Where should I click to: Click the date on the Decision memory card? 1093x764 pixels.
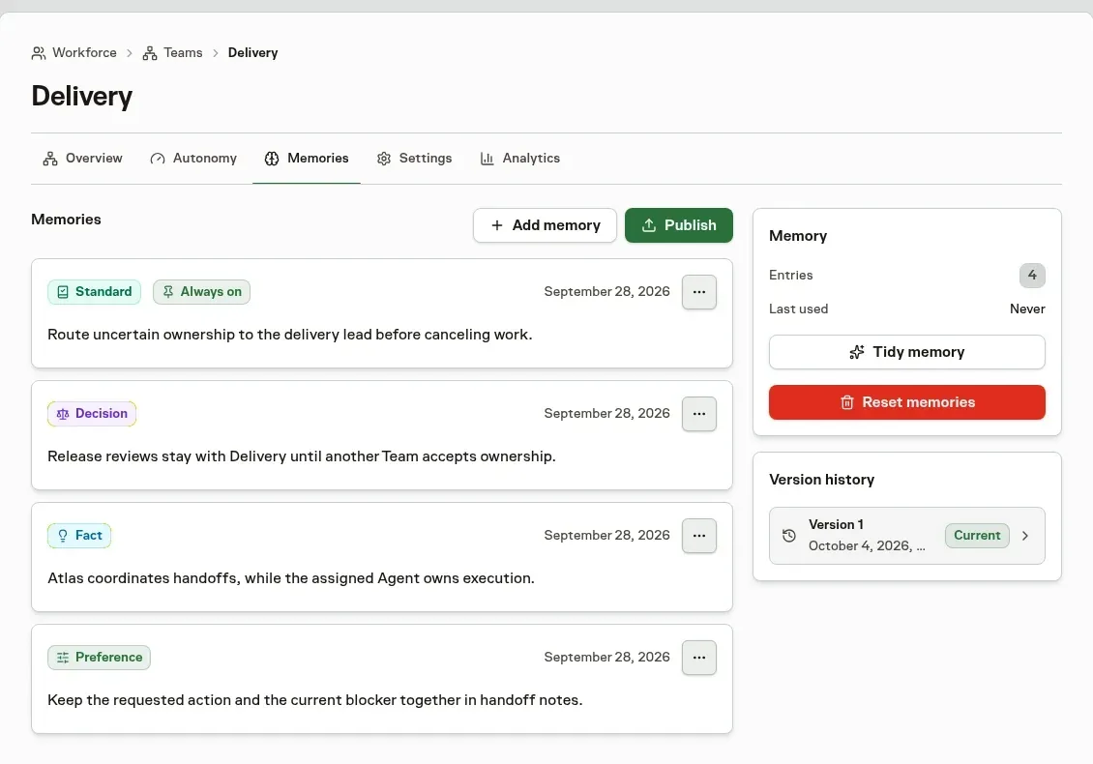[x=606, y=413]
